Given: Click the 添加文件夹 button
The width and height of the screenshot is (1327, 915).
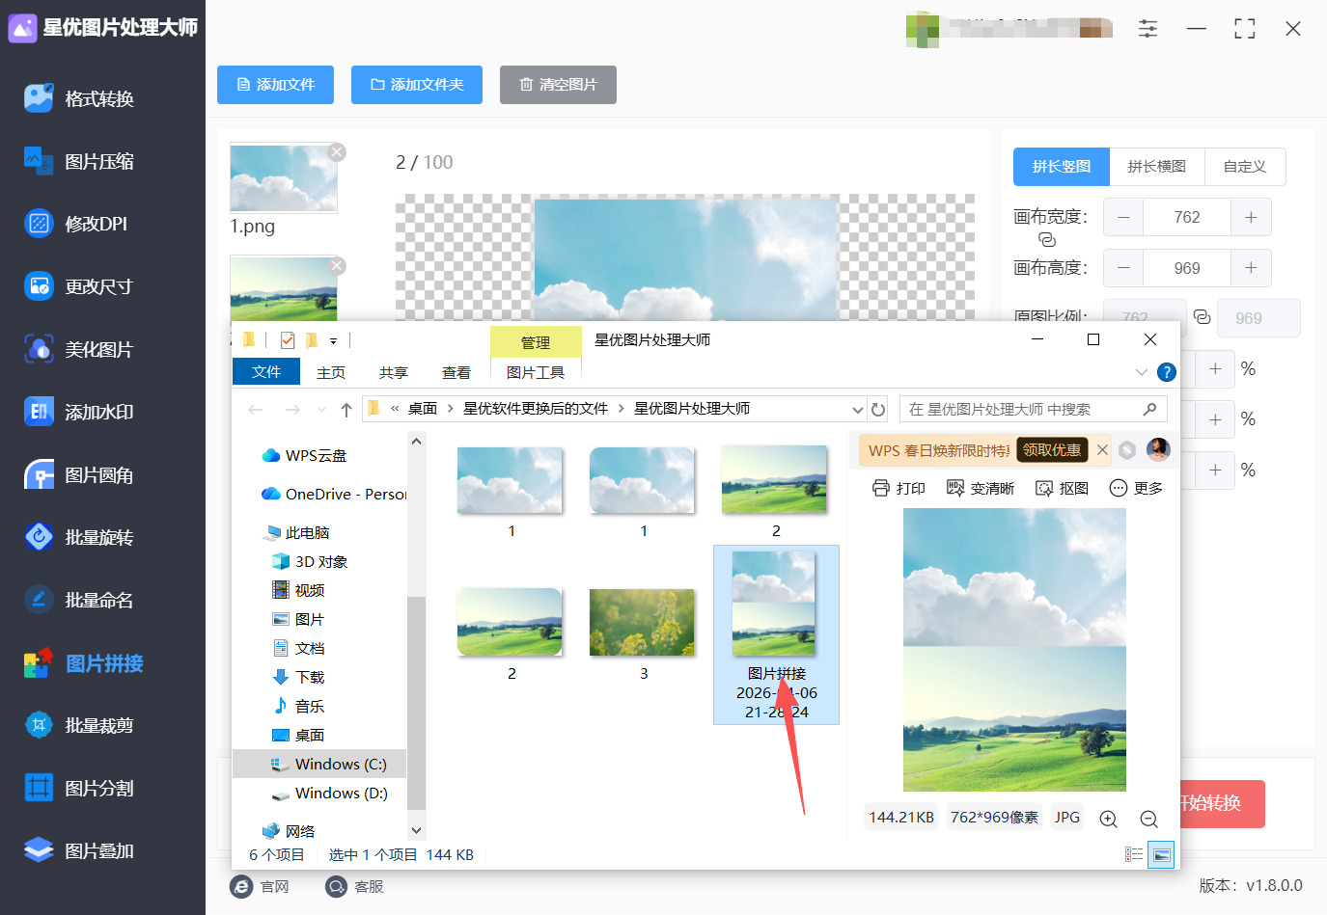Looking at the screenshot, I should pyautogui.click(x=417, y=85).
